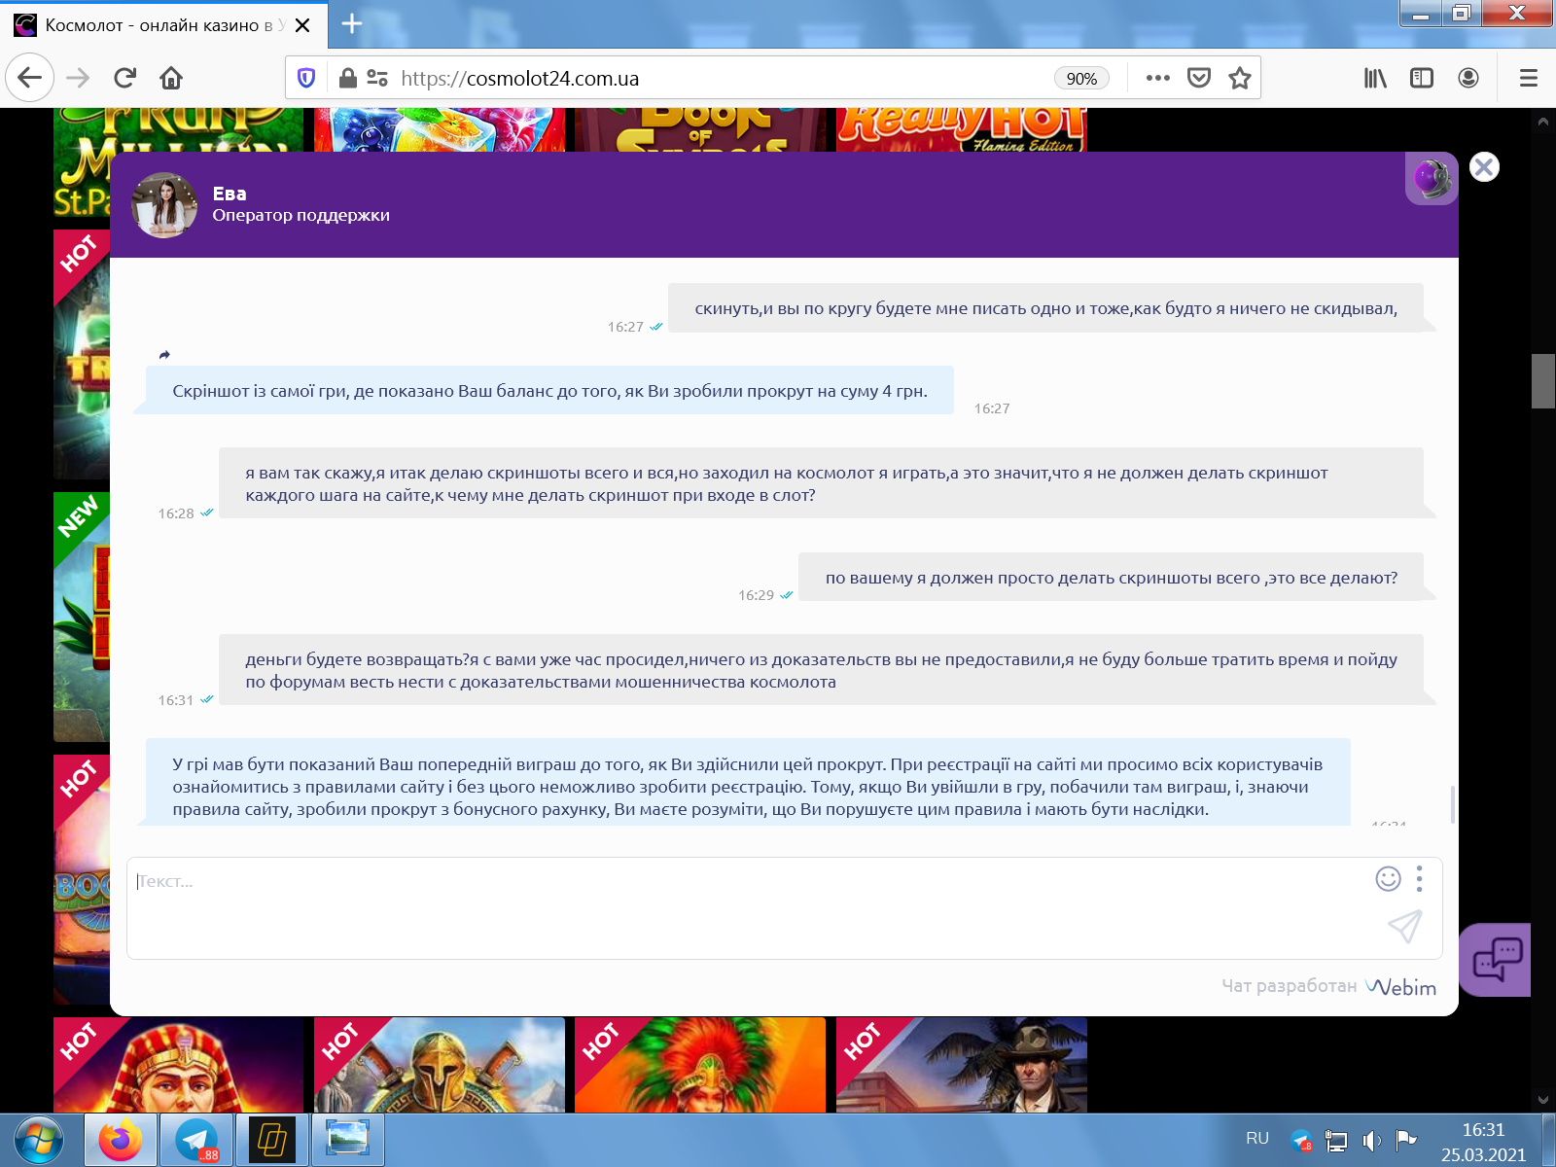Image resolution: width=1556 pixels, height=1167 pixels.
Task: Click the browser page scrollbar thumb
Action: click(x=1543, y=381)
